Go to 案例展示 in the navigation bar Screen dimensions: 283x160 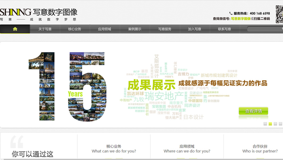[x=135, y=29]
